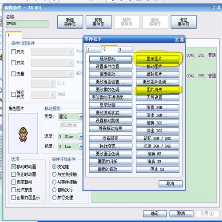This screenshot has width=222, height=222.
Task: Click 清空事件页 button
Action: (x=184, y=22)
